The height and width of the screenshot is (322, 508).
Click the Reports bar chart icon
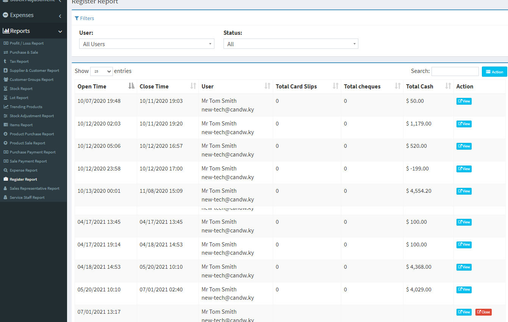coord(6,31)
